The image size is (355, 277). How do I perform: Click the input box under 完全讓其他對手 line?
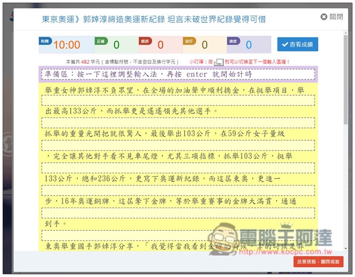click(177, 168)
